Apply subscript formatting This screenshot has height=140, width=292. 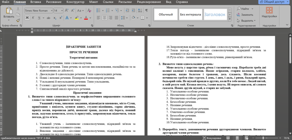tap(55, 18)
